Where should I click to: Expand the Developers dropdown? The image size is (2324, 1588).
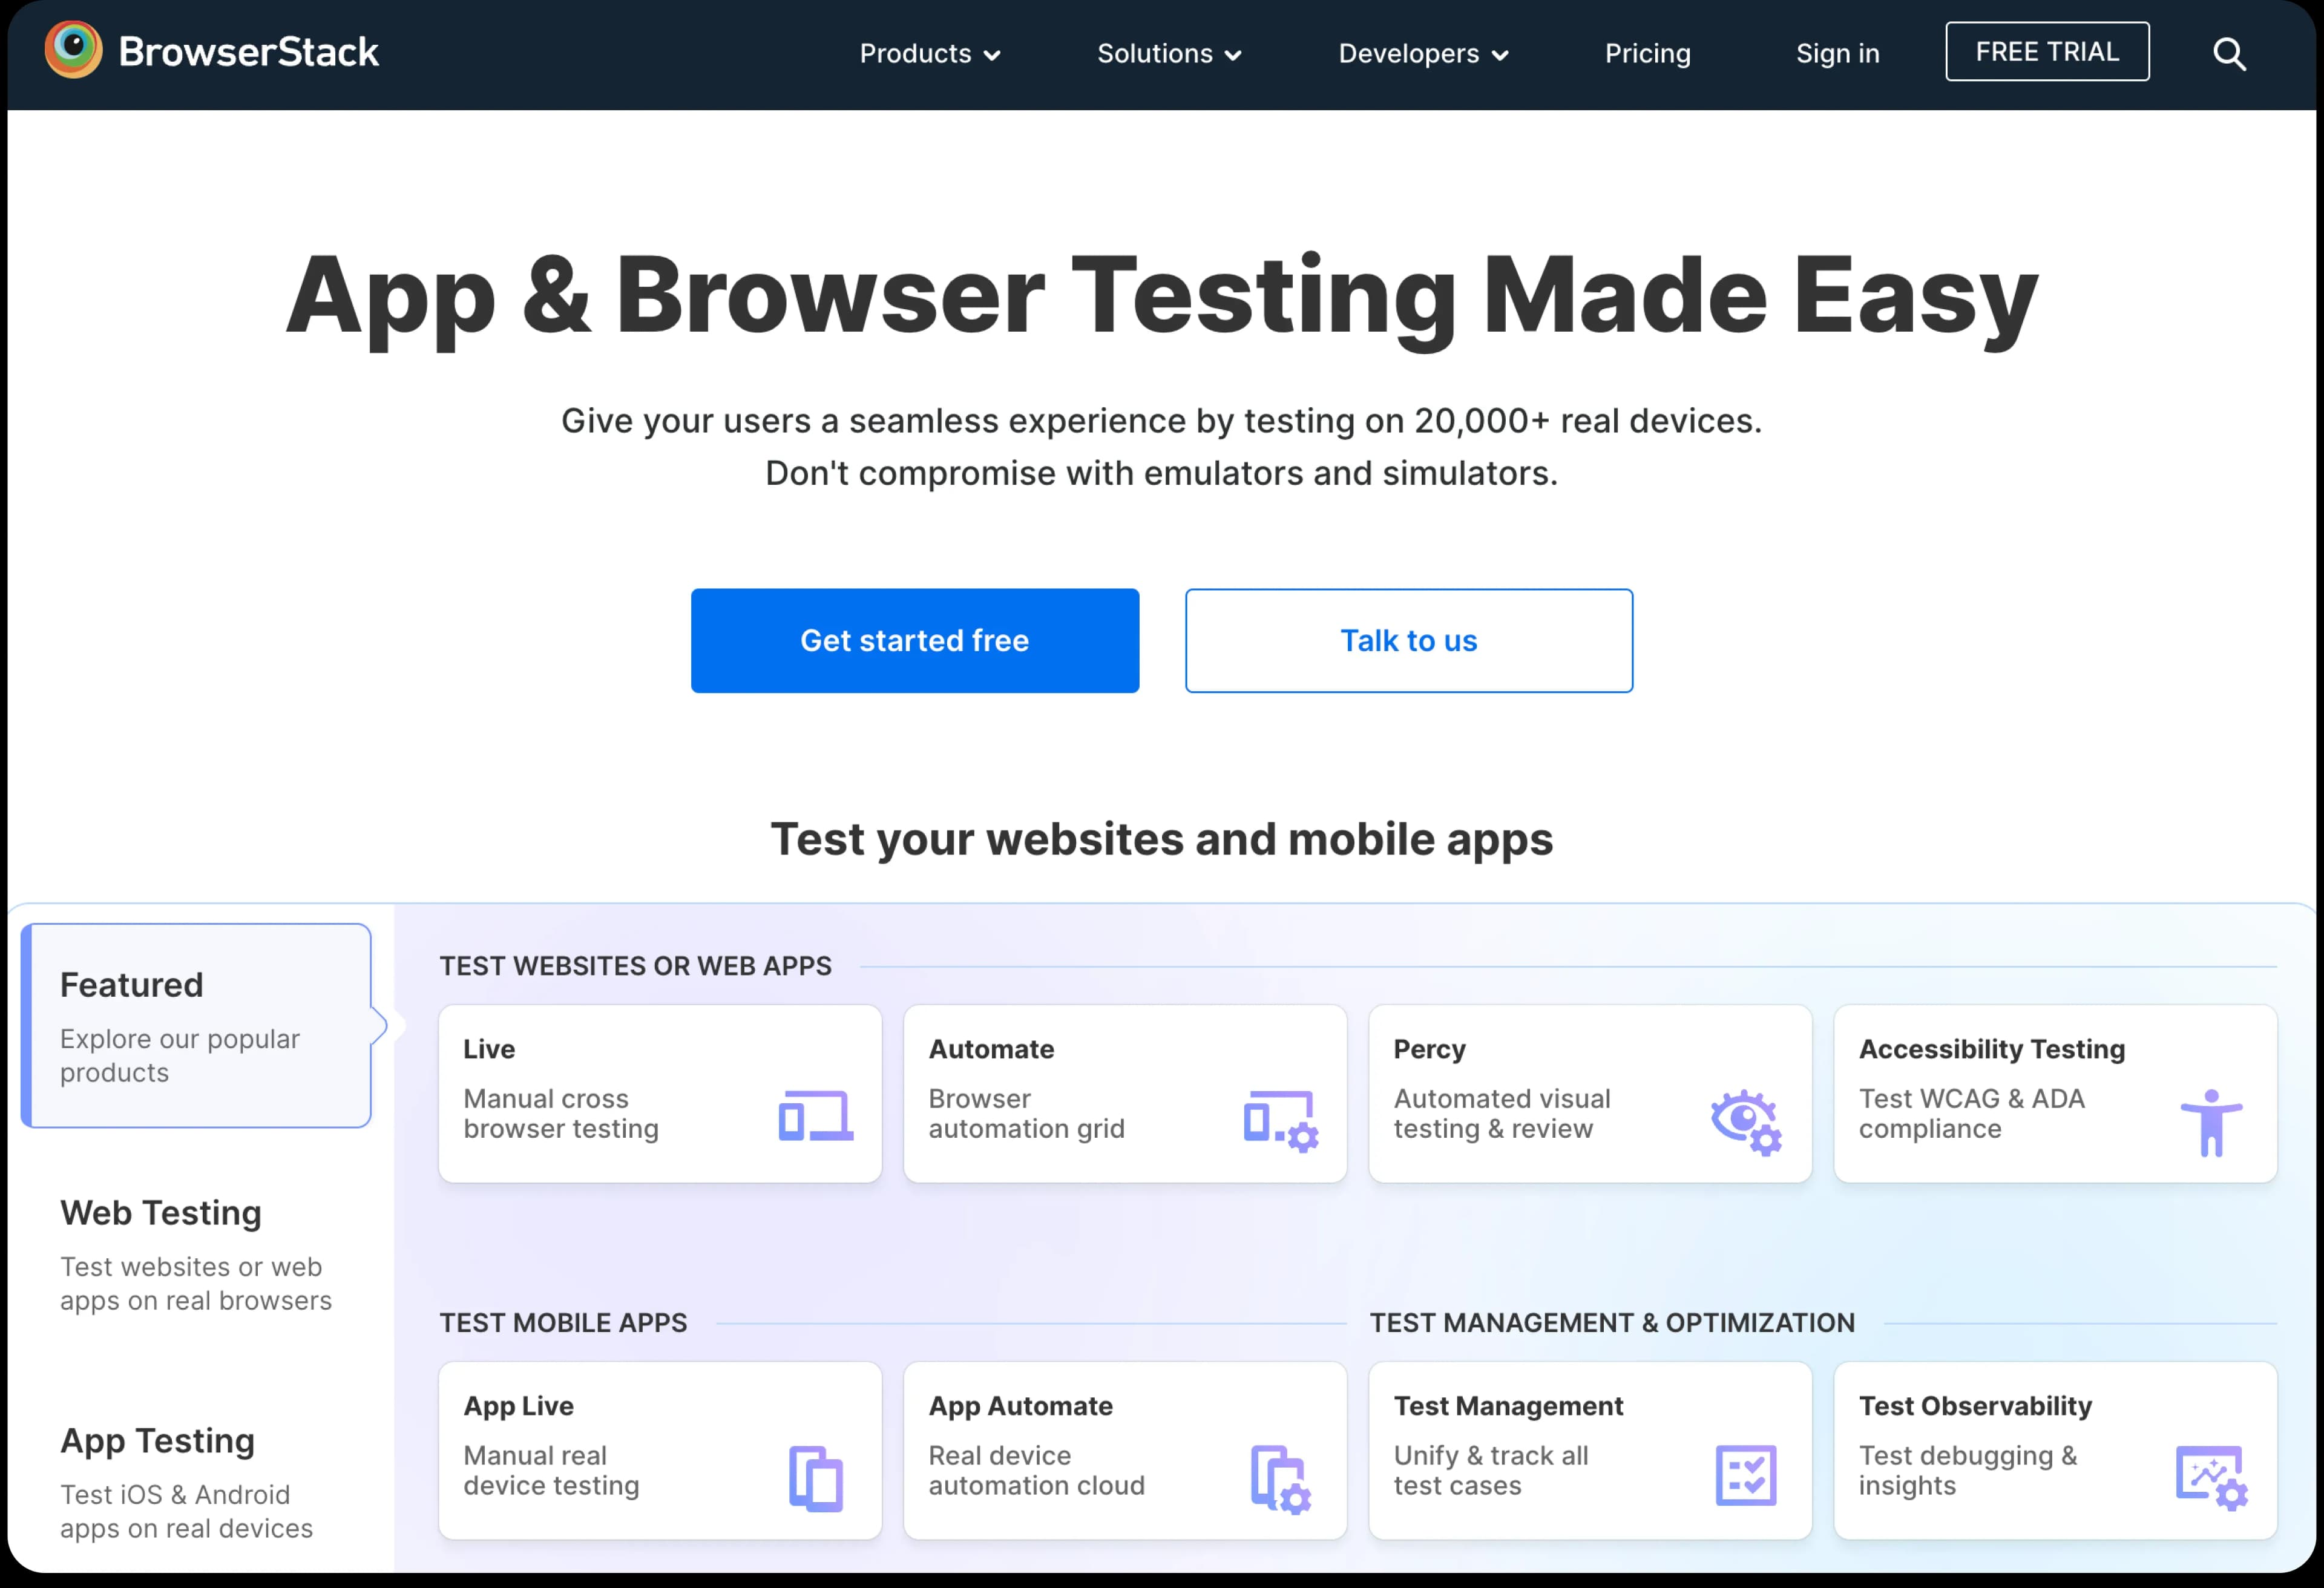pyautogui.click(x=1423, y=54)
